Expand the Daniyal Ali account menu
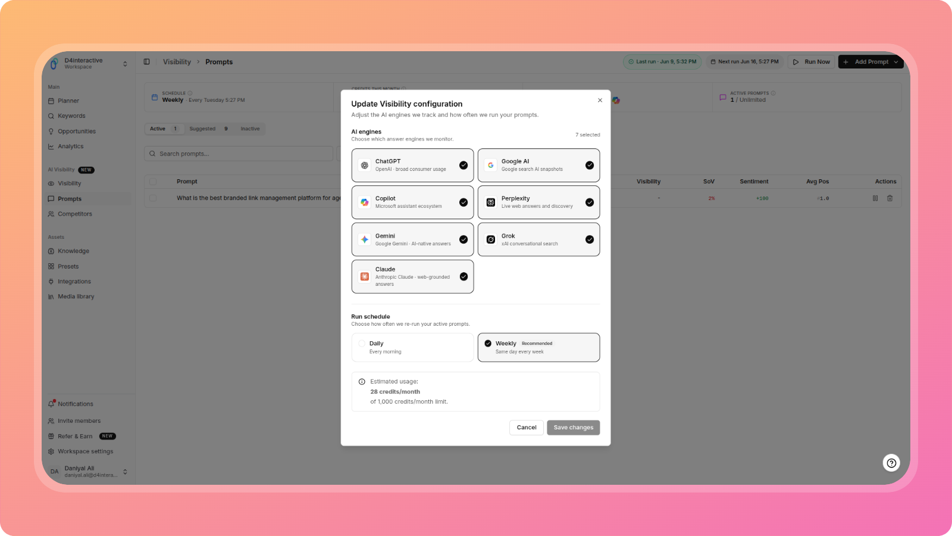 click(125, 472)
